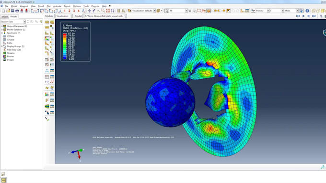Click the synchronize field output icon
Screen dimensions: 326x183
coord(301,11)
